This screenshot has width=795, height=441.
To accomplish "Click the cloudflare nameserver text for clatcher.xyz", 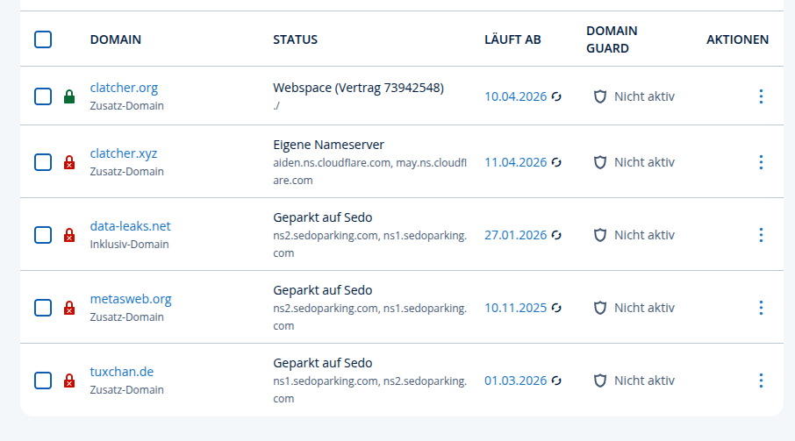I will [369, 172].
